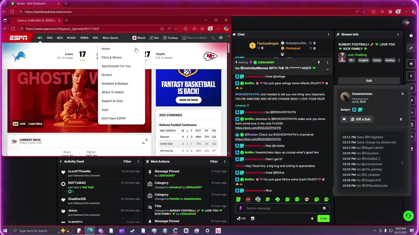Close the theedutchess user card
The height and width of the screenshot is (235, 419).
coord(403,94)
